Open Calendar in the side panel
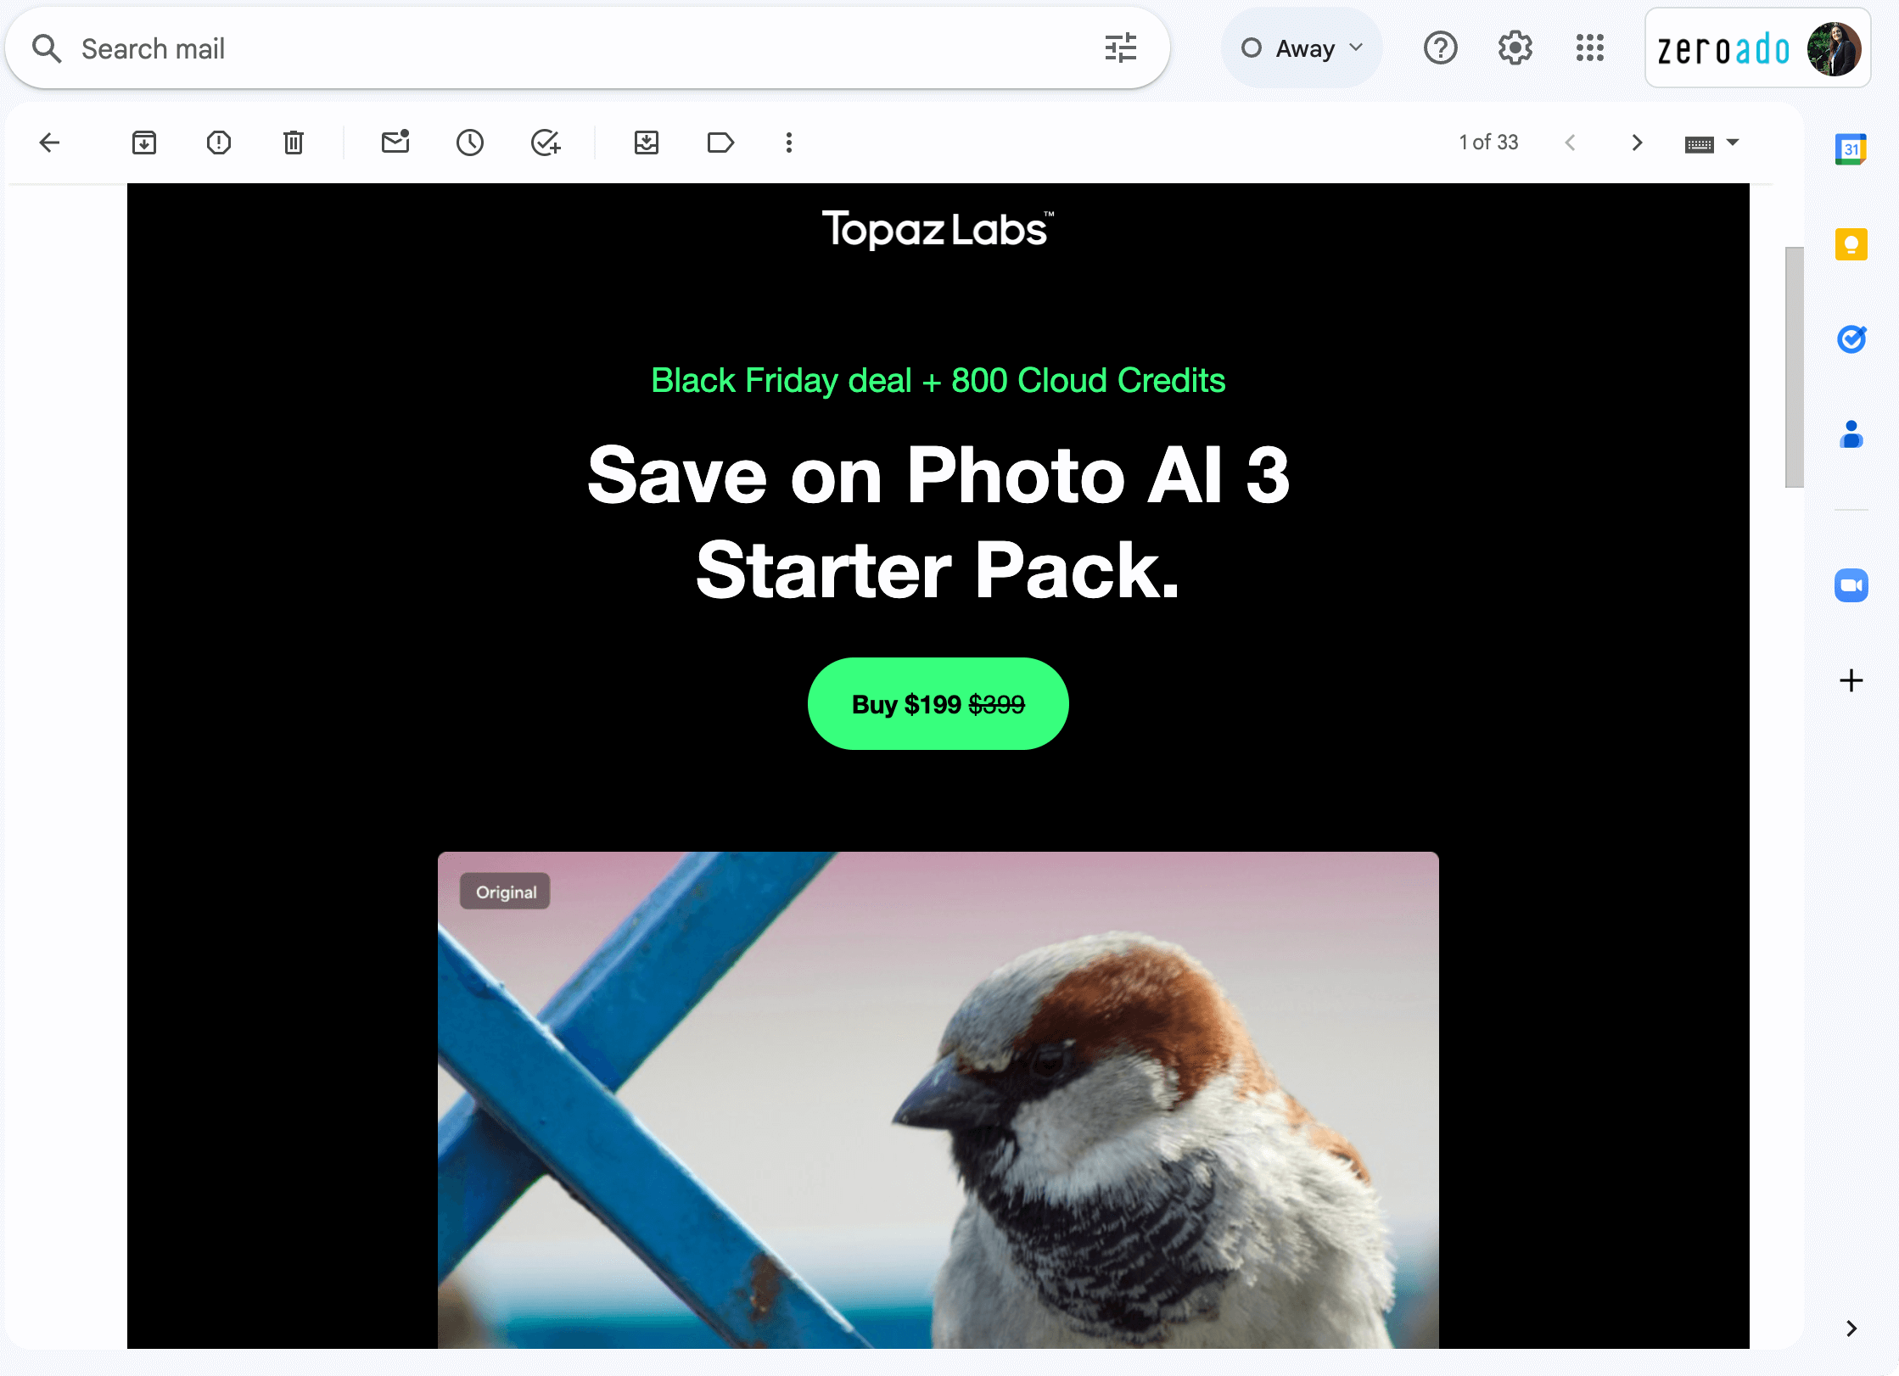The width and height of the screenshot is (1899, 1376). point(1851,148)
